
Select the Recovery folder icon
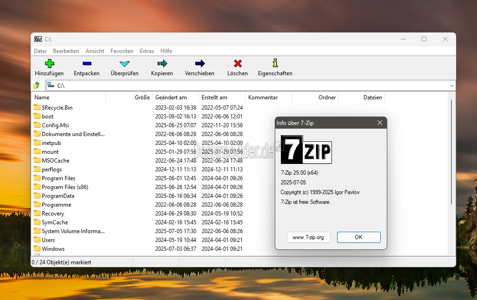pos(37,213)
